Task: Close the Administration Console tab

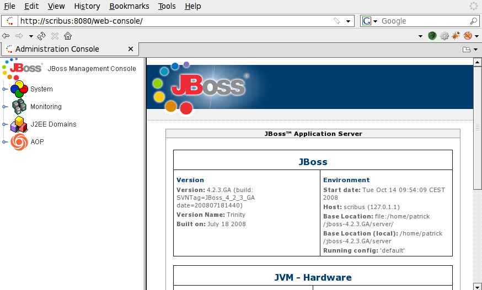Action: pyautogui.click(x=131, y=49)
